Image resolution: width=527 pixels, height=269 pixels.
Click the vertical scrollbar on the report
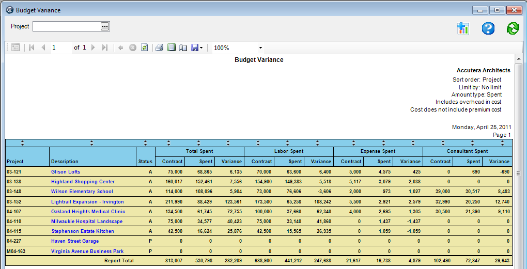[519, 173]
